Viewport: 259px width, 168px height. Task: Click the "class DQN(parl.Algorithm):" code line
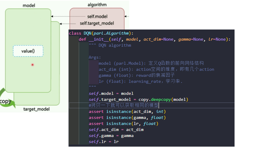click(101, 33)
